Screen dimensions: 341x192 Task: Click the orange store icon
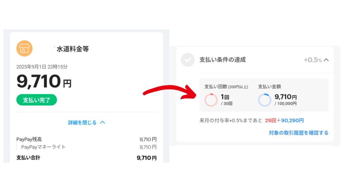tap(24, 49)
